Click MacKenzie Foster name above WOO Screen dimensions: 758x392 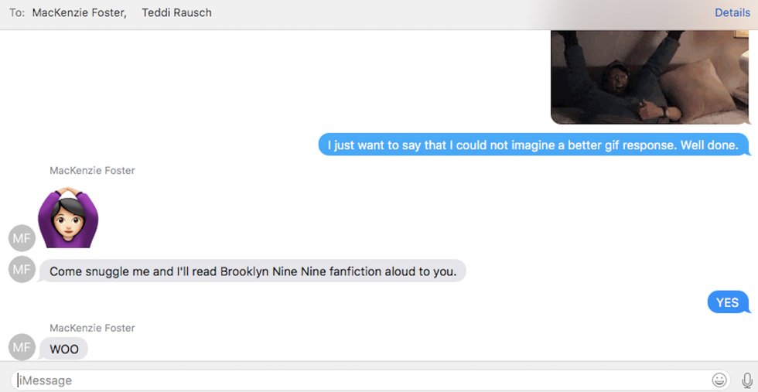coord(92,328)
